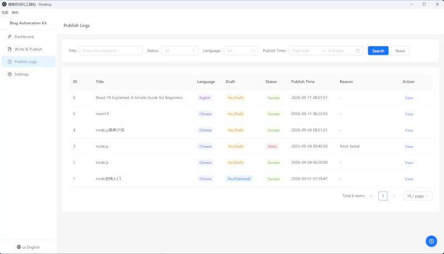The image size is (444, 254).
Task: View log for node.js ID 2
Action: (409, 163)
